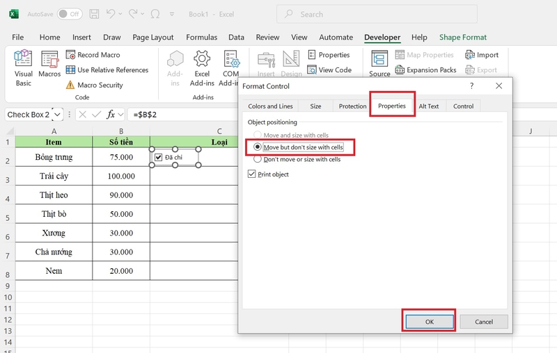
Task: Click Import XML data
Action: click(482, 55)
